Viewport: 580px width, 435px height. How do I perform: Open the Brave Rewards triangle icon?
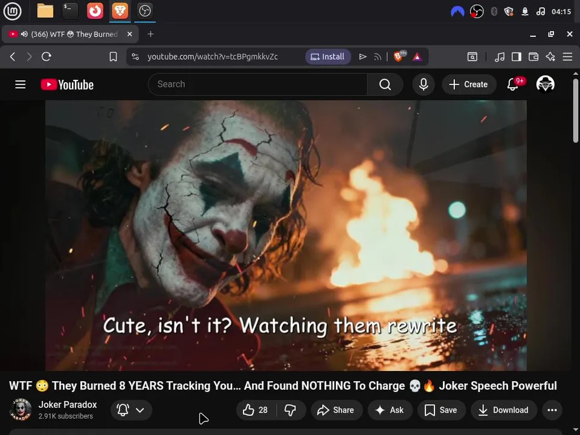pos(417,57)
